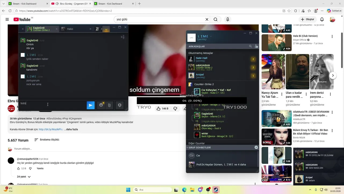Open Steam from the taskbar
The image size is (344, 194).
point(216,190)
